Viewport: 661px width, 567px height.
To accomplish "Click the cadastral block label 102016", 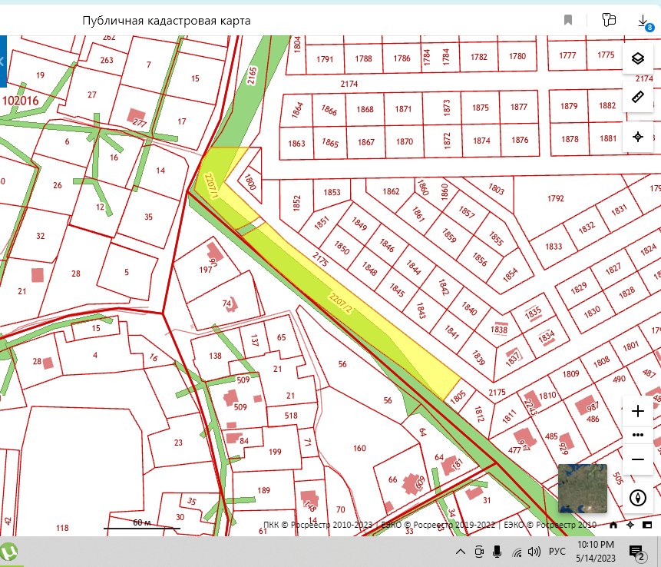I will point(20,101).
